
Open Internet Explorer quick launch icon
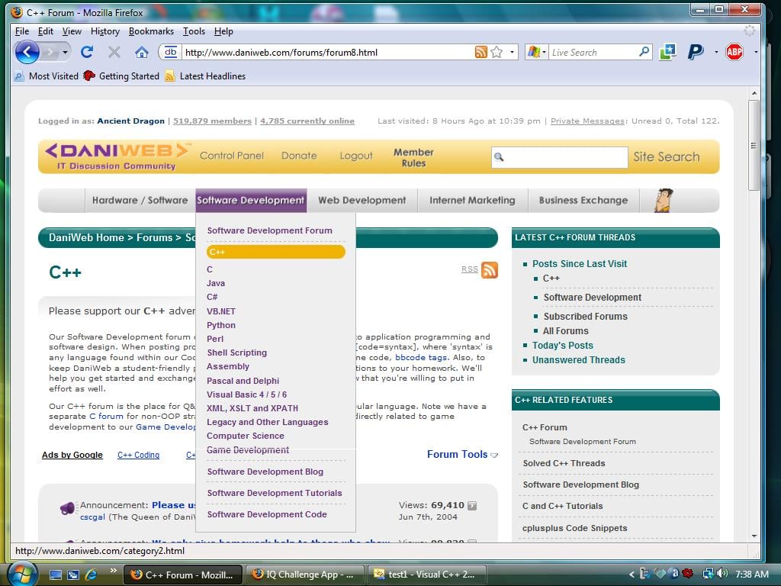[x=92, y=575]
